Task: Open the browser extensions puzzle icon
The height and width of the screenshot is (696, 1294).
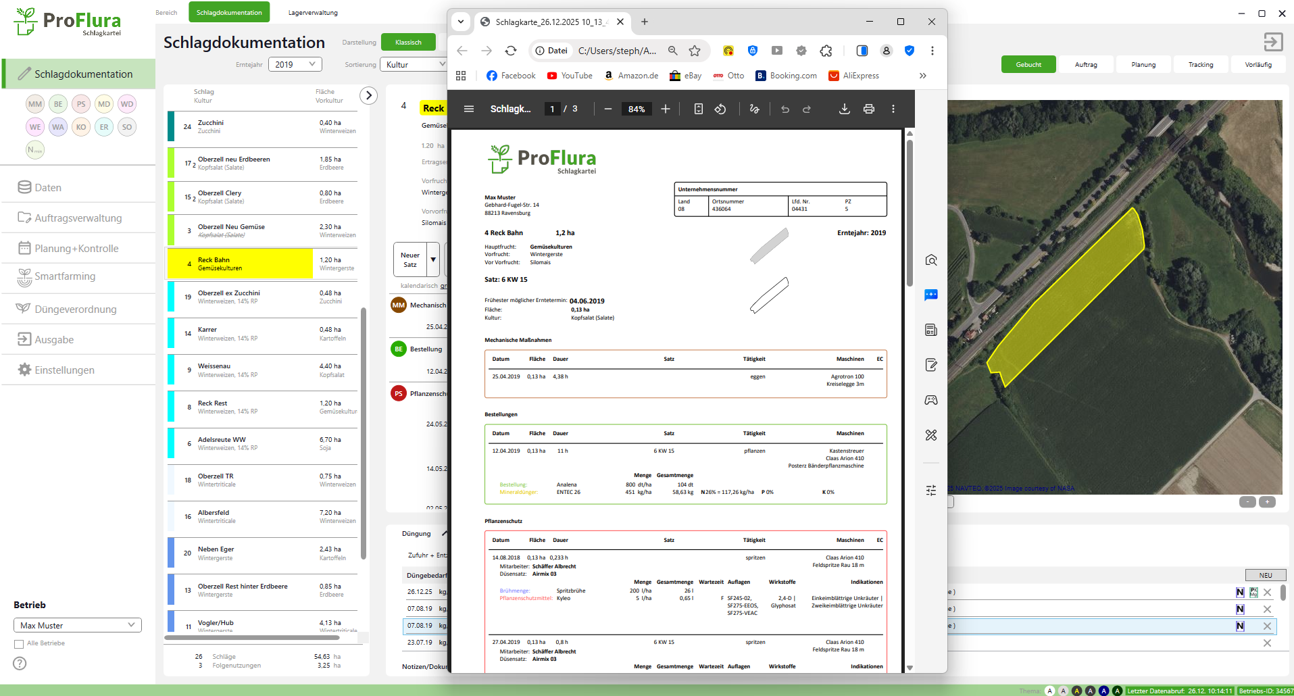Action: pyautogui.click(x=826, y=51)
